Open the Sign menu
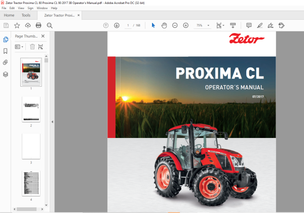This screenshot has width=304, height=213. click(30, 8)
